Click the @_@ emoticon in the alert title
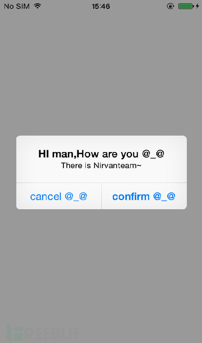 pos(153,154)
